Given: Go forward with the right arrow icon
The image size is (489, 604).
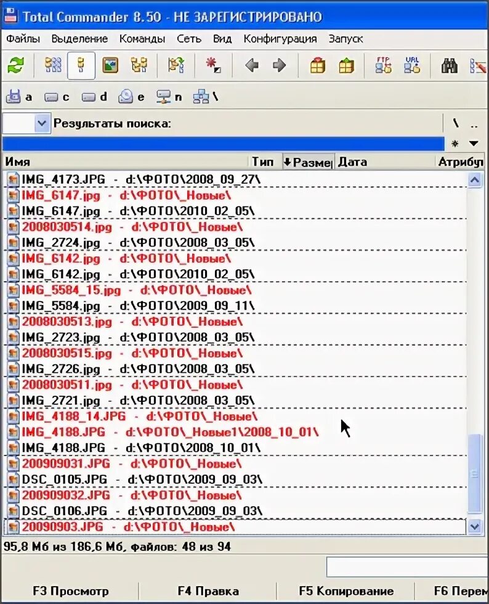Looking at the screenshot, I should point(280,65).
